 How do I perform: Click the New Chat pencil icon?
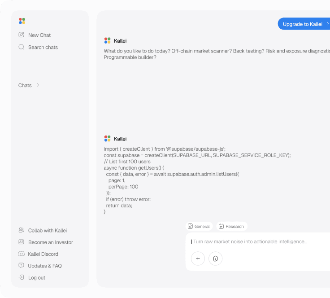pyautogui.click(x=21, y=35)
